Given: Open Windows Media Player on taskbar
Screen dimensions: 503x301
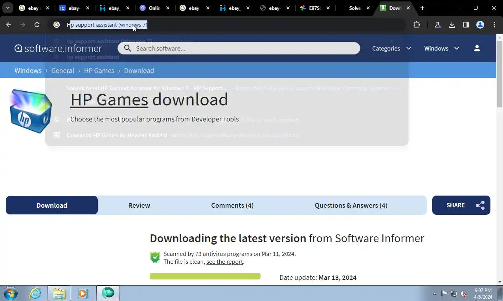Looking at the screenshot, I should [83, 293].
